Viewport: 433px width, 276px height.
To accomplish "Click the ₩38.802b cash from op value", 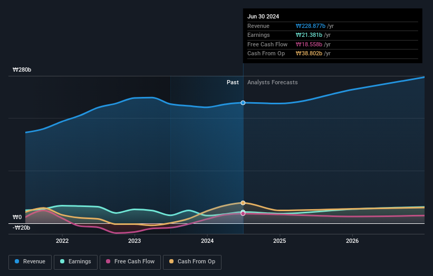I will [x=309, y=54].
